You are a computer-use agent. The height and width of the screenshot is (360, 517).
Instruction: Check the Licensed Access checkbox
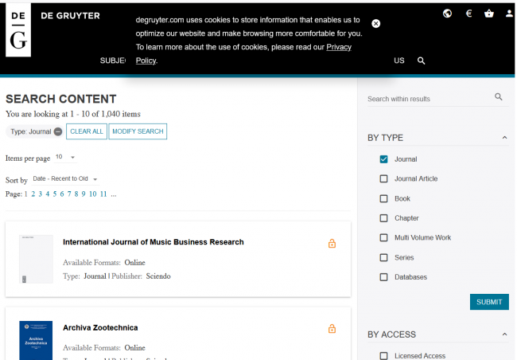click(384, 356)
